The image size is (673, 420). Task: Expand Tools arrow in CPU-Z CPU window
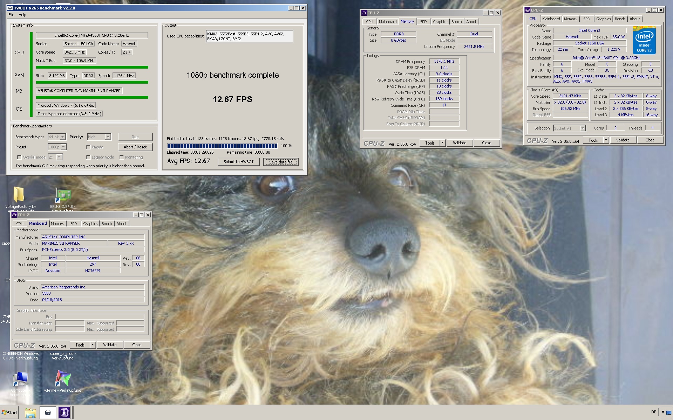(606, 140)
